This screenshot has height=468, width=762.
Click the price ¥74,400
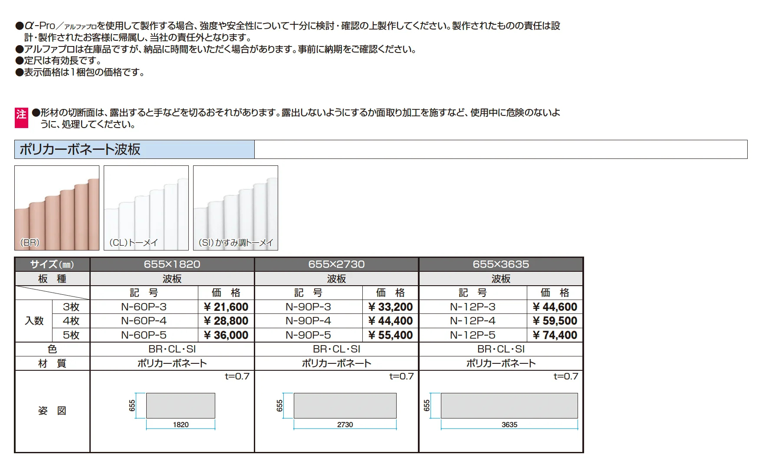555,335
